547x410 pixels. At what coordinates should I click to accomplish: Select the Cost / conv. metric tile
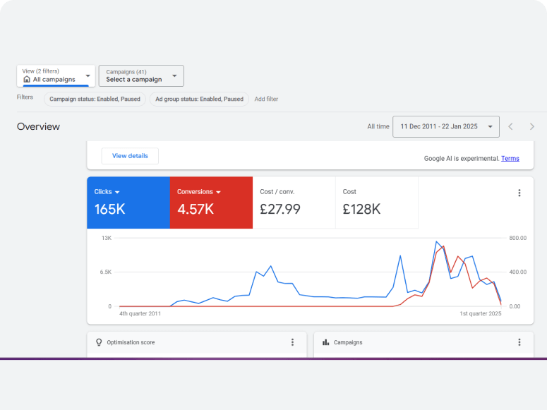tap(293, 203)
